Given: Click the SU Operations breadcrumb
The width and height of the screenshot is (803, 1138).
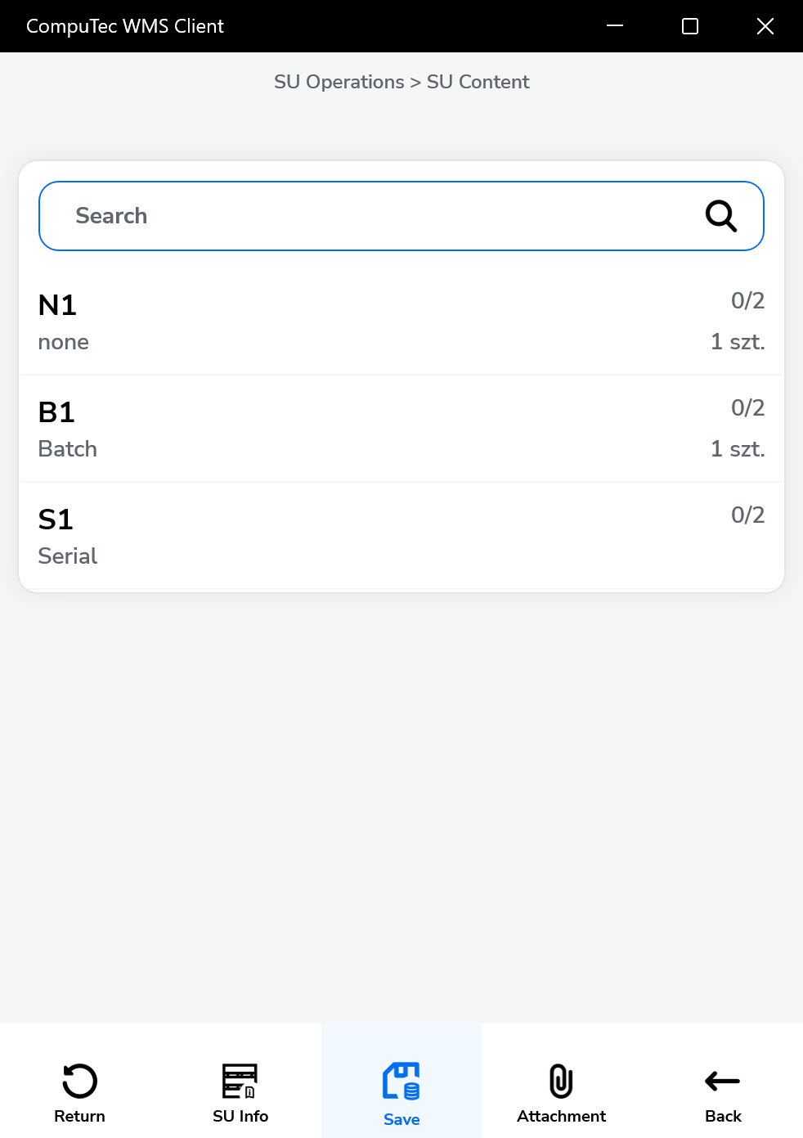Looking at the screenshot, I should pos(339,82).
